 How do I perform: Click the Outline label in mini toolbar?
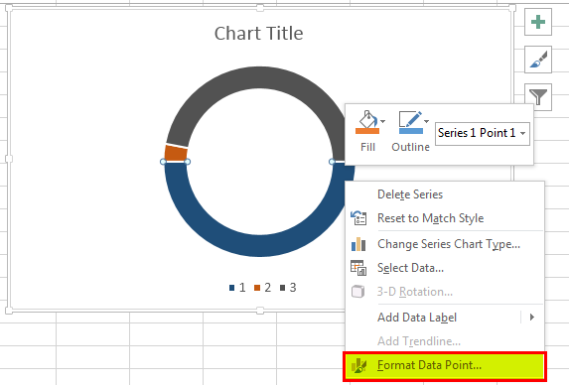[410, 147]
